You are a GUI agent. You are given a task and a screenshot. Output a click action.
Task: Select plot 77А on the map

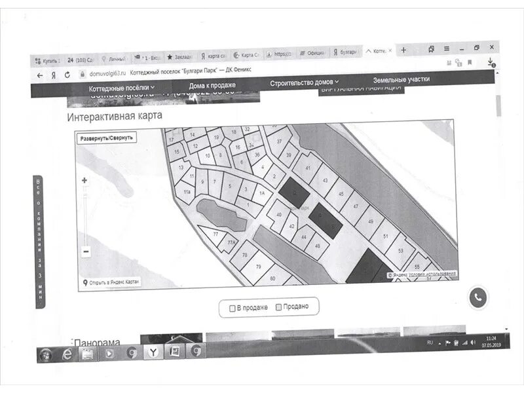[231, 242]
